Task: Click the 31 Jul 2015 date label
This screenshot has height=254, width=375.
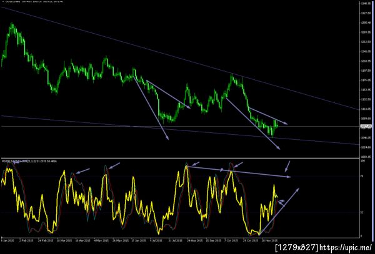Action: pyautogui.click(x=176, y=240)
